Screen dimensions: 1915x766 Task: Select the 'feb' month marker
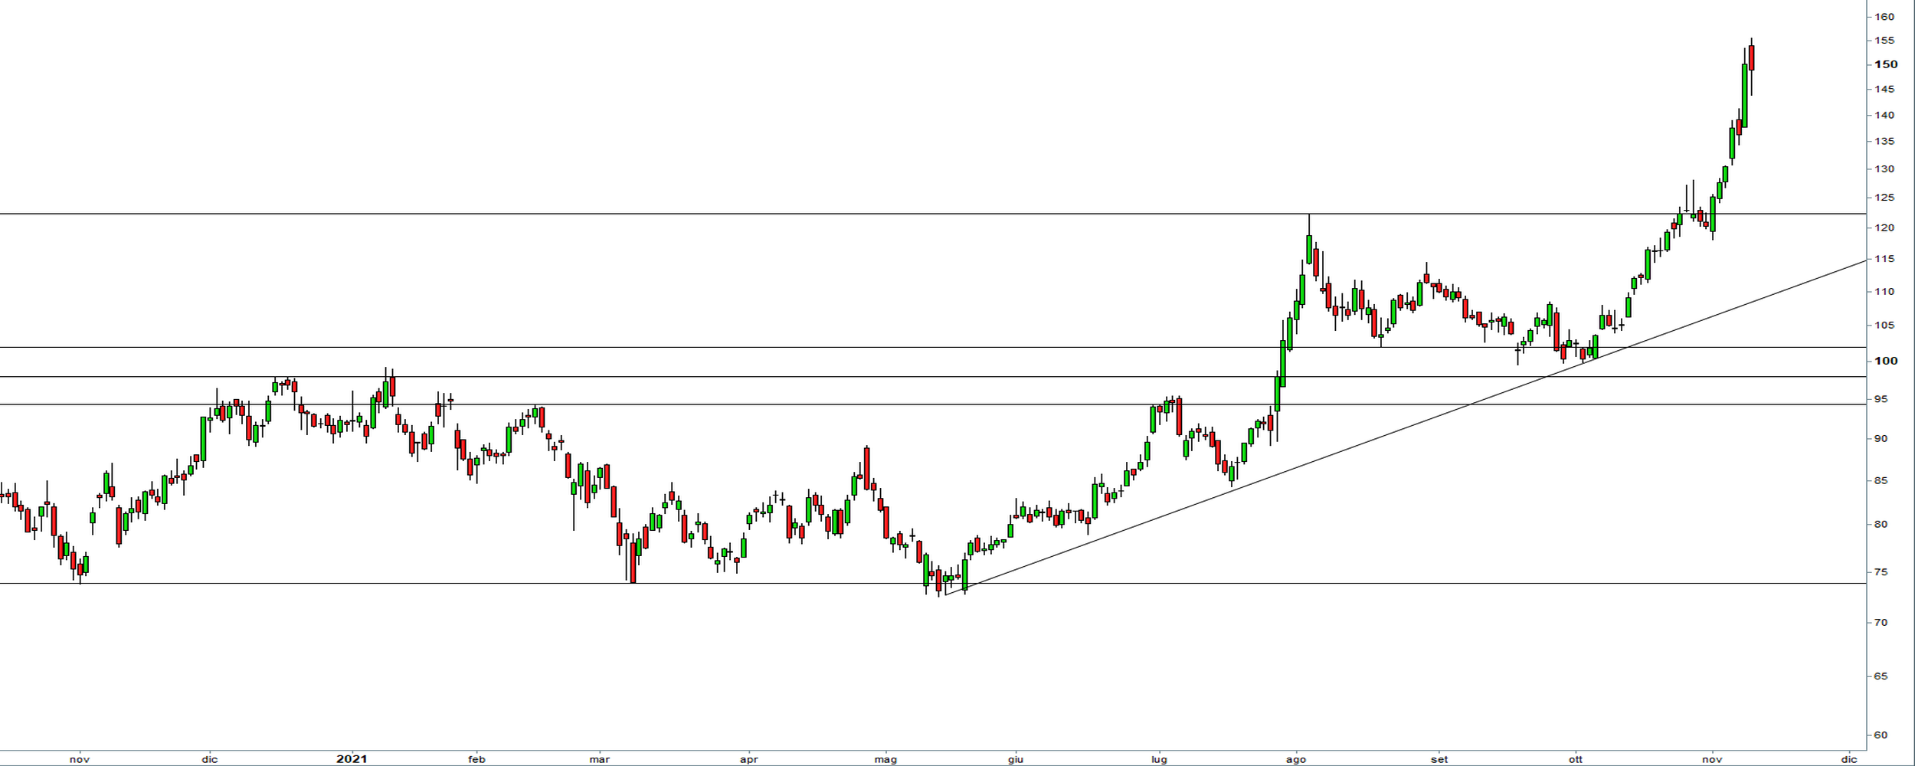point(476,759)
